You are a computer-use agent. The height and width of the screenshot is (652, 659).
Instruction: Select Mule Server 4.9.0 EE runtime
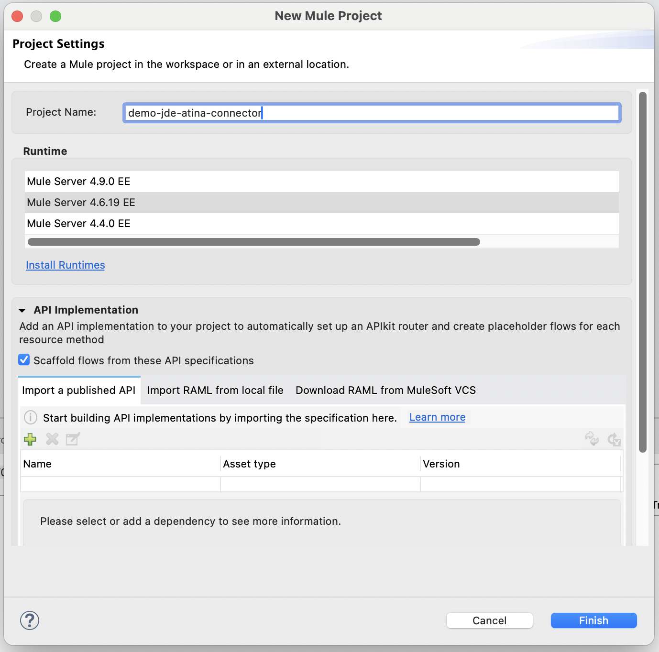point(79,182)
